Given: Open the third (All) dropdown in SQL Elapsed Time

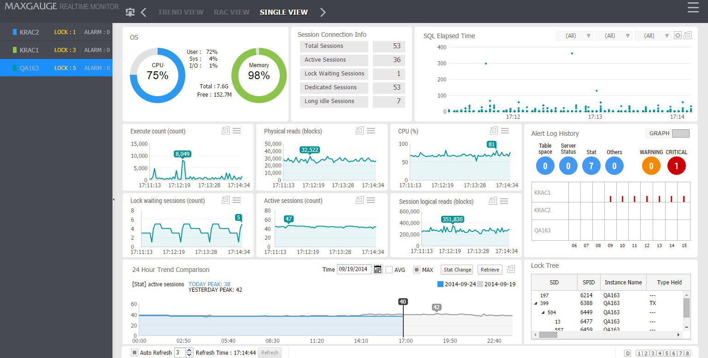Looking at the screenshot, I should pos(653,36).
